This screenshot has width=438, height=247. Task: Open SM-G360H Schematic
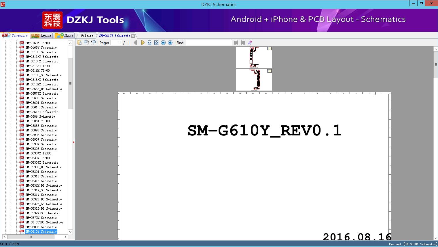(41, 98)
